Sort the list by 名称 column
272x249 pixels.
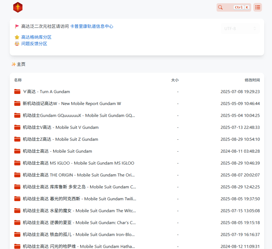(18, 80)
